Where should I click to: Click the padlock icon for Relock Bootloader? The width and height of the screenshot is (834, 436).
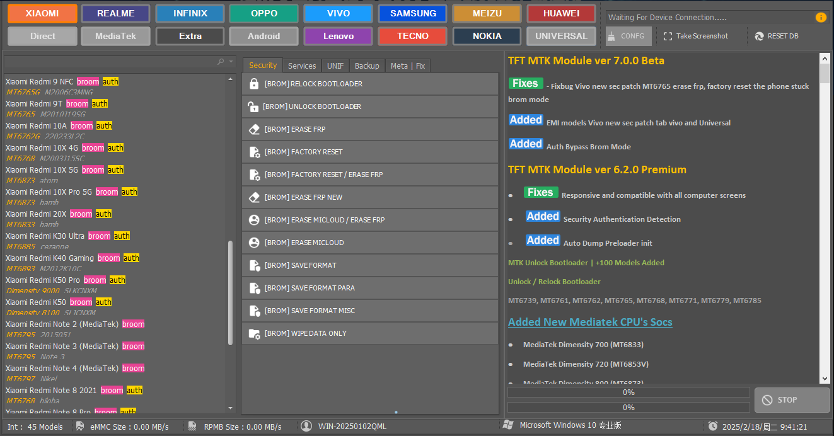pos(254,84)
